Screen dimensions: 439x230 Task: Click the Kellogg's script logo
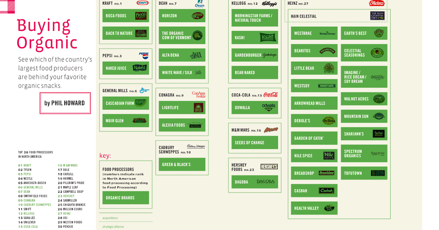click(269, 3)
